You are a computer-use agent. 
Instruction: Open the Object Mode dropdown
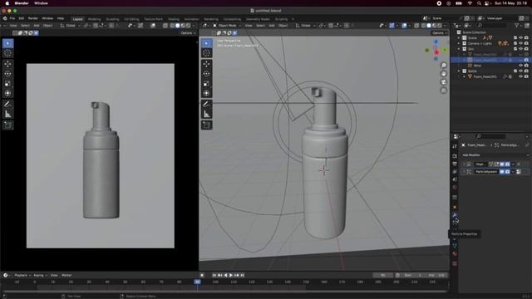(227, 26)
